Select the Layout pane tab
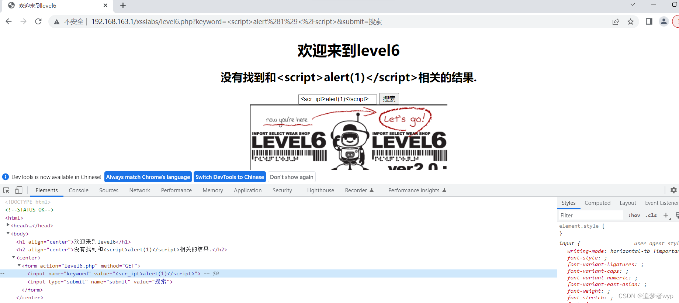Image resolution: width=679 pixels, height=303 pixels. [628, 203]
